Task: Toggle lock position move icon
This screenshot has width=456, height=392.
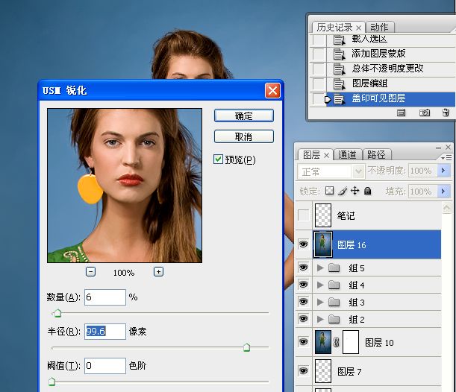Action: point(355,191)
